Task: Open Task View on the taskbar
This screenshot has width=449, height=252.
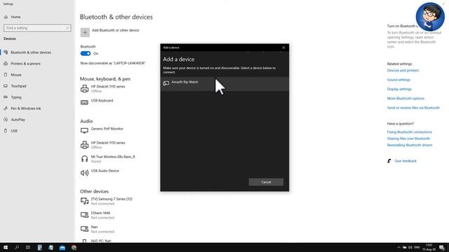Action: [28, 247]
